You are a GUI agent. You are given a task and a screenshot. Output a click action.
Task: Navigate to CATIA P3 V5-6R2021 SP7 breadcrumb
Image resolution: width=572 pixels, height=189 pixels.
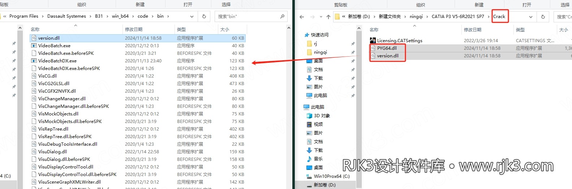pyautogui.click(x=458, y=17)
